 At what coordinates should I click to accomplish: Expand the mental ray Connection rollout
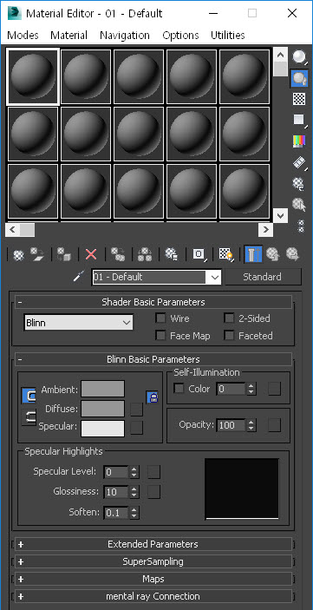click(x=153, y=596)
